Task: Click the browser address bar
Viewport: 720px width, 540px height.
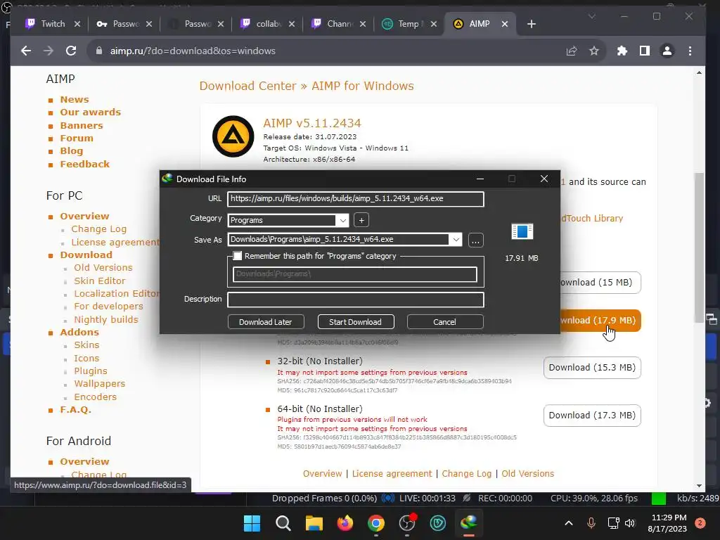Action: click(x=330, y=51)
